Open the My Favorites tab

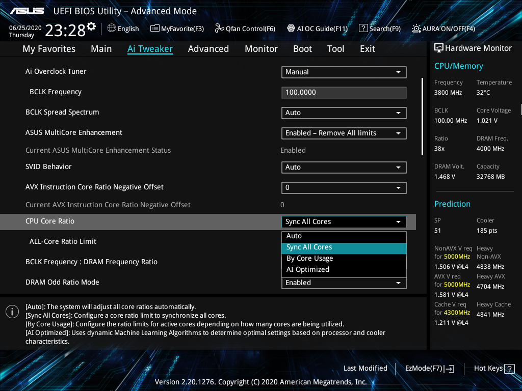(x=49, y=49)
